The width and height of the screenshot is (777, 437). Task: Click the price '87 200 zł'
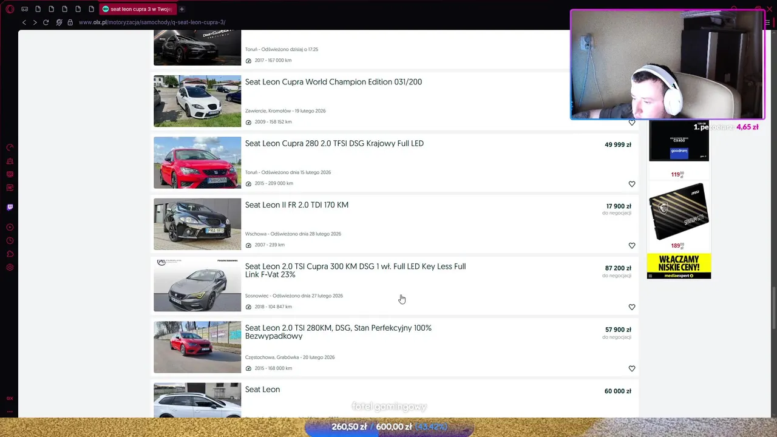click(x=618, y=268)
